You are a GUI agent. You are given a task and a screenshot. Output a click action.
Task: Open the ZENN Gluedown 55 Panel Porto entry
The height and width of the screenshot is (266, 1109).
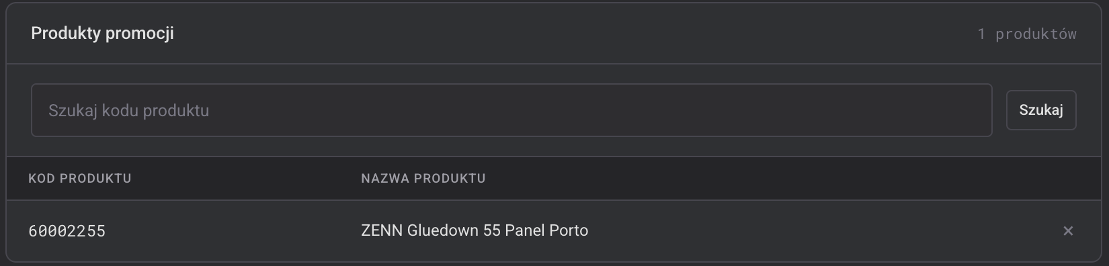475,230
